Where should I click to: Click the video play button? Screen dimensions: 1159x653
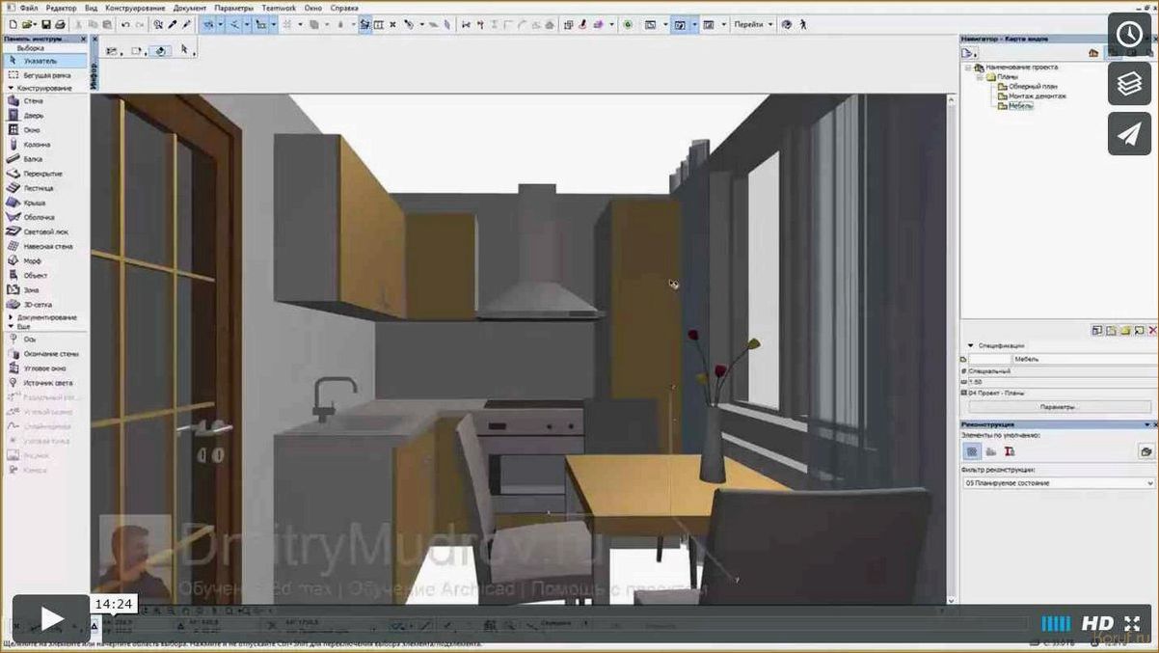[50, 617]
